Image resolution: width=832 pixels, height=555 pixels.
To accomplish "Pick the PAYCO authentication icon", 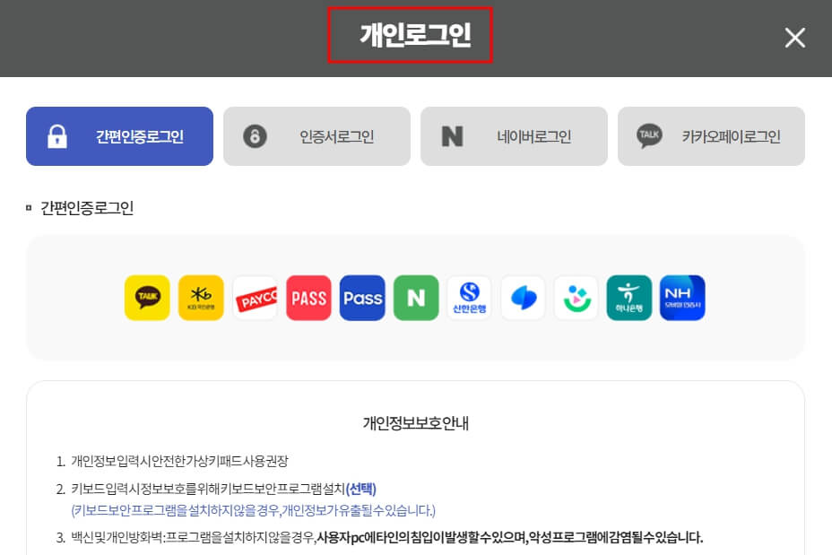I will (255, 297).
